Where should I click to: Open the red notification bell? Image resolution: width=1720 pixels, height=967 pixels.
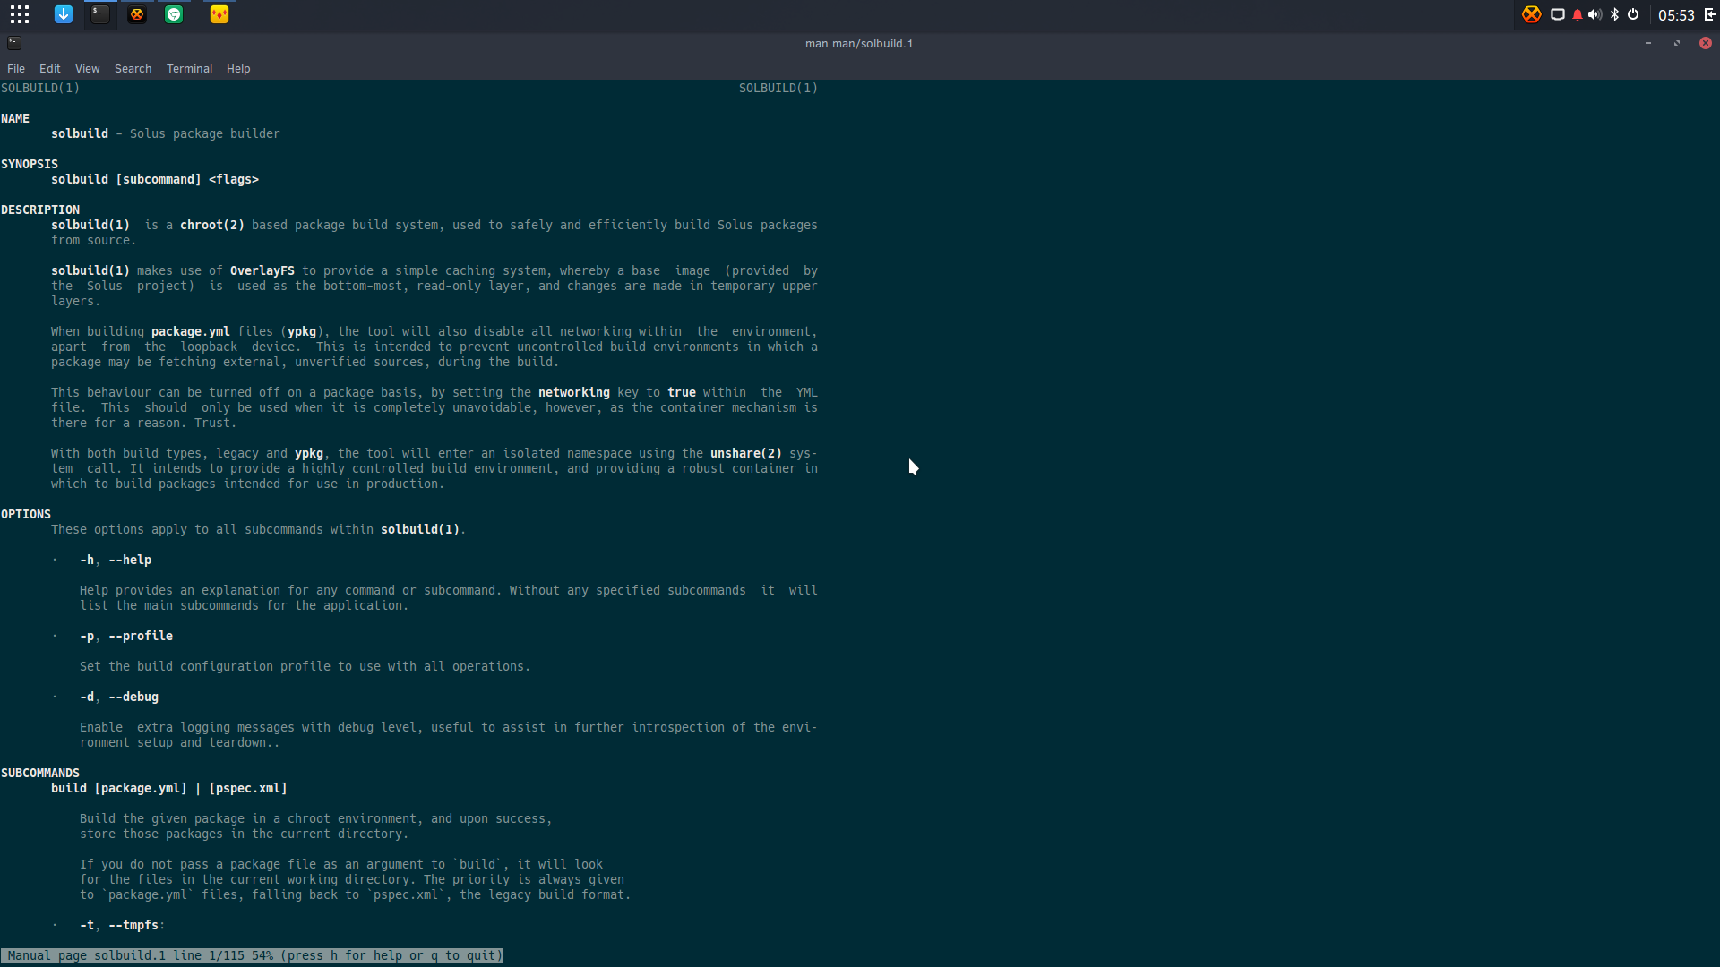click(1578, 14)
